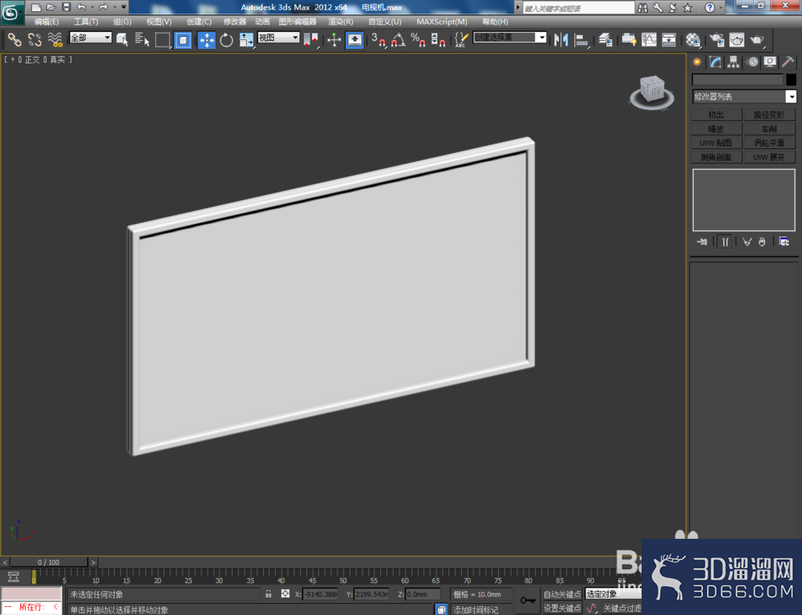The height and width of the screenshot is (615, 802).
Task: Open 编辑(E) menu
Action: coord(46,22)
